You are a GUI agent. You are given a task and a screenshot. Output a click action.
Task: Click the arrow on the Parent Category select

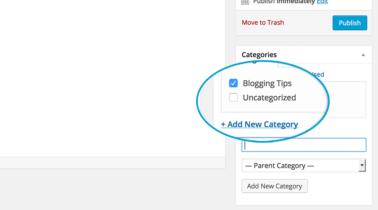tap(362, 165)
